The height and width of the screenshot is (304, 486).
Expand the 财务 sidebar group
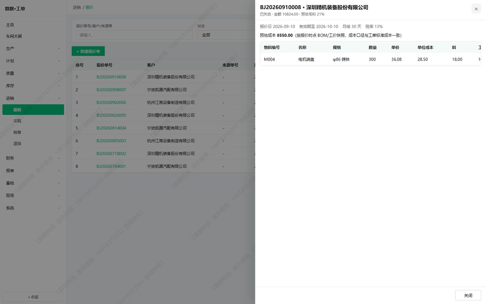pos(33,158)
